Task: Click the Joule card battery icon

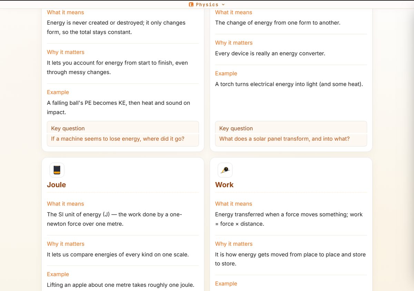Action: [57, 170]
